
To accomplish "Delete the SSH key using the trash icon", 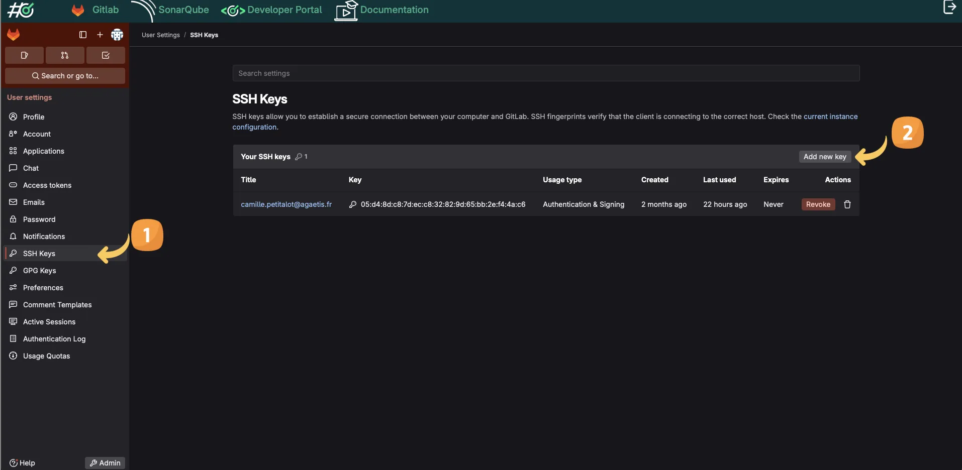I will (847, 204).
